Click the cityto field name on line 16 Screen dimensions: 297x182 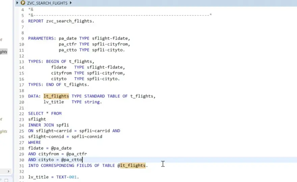coord(59,79)
